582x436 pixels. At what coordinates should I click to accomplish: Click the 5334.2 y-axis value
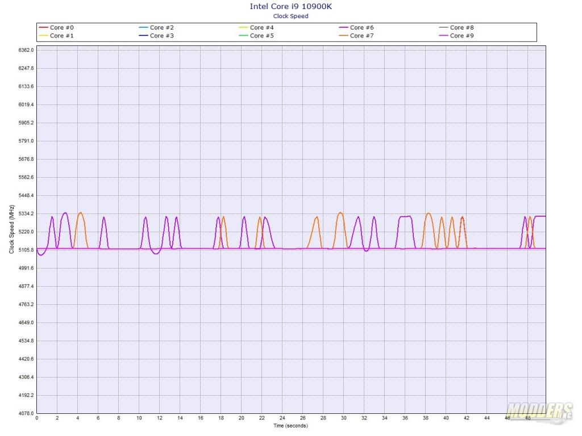point(26,213)
